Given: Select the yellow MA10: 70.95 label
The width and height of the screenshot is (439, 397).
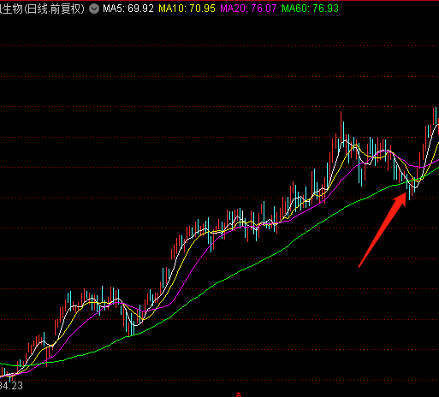Looking at the screenshot, I should (187, 9).
